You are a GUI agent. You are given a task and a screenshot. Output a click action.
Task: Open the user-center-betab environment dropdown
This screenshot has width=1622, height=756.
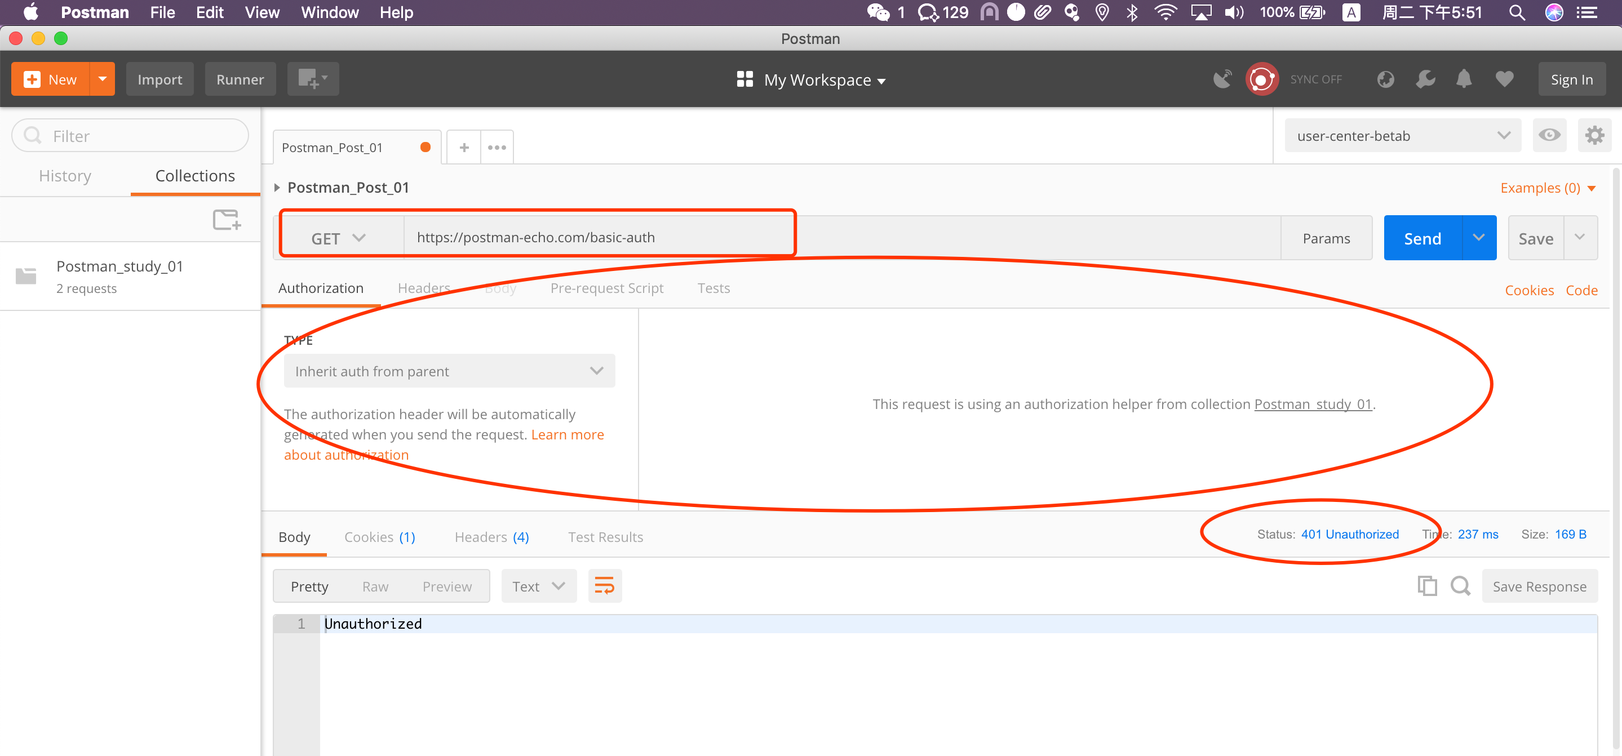[x=1403, y=135]
